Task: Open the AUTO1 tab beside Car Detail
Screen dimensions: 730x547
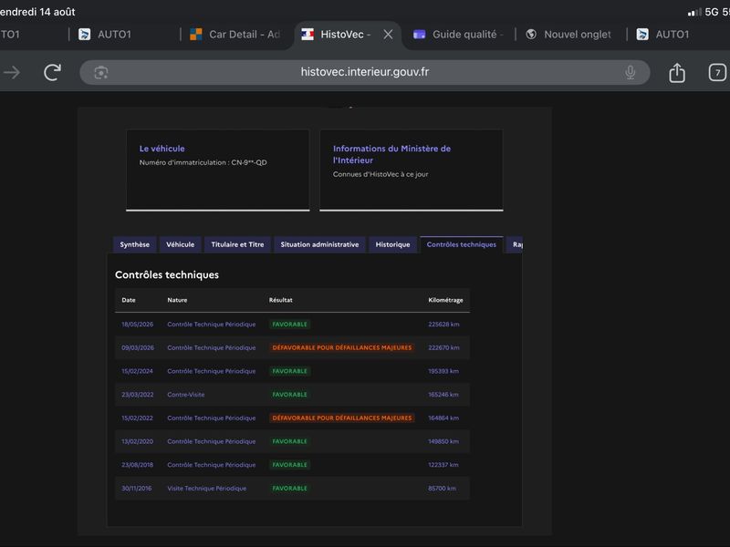Action: (105, 35)
